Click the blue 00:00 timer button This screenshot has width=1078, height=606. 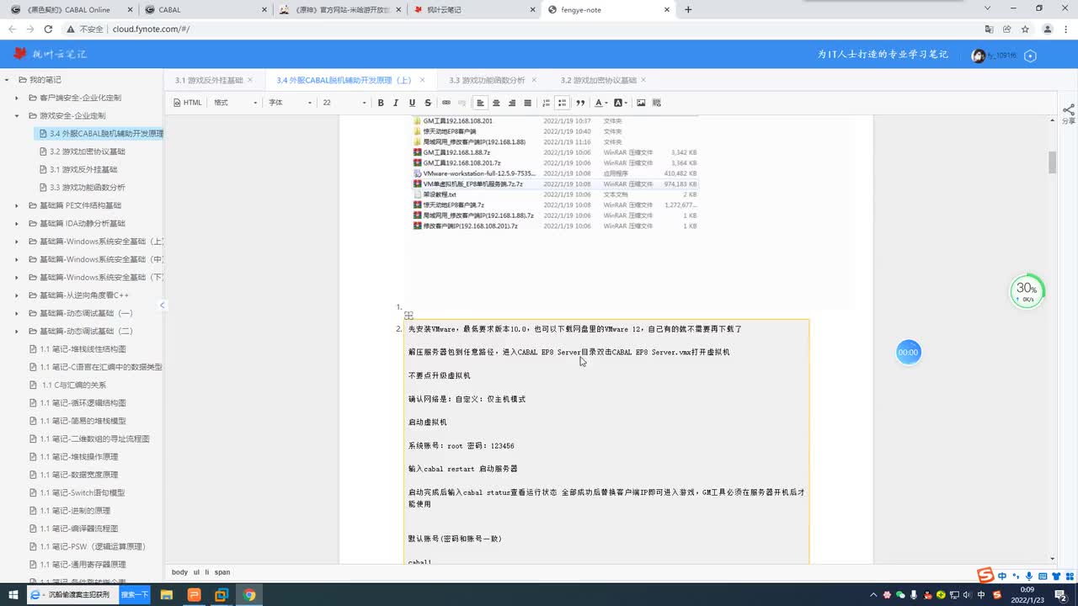(x=908, y=352)
